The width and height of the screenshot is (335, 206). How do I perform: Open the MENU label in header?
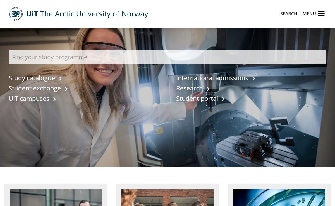(x=309, y=14)
